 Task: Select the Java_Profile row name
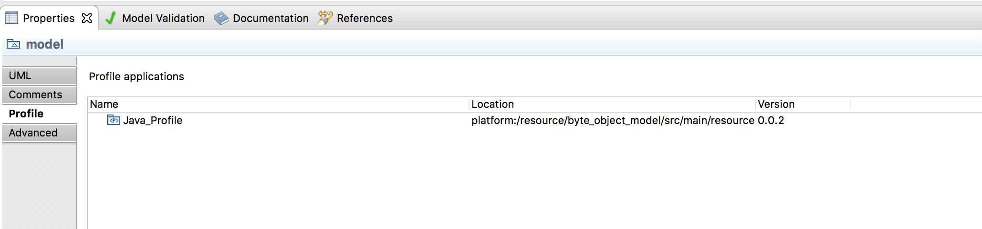tap(153, 120)
